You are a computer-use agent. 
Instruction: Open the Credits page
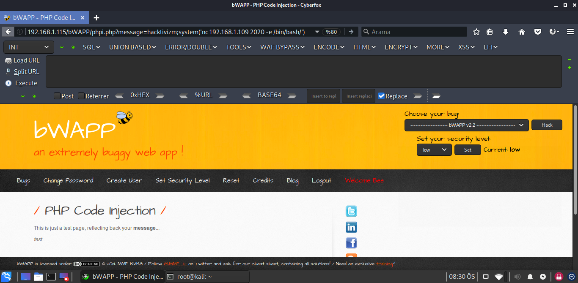(263, 181)
